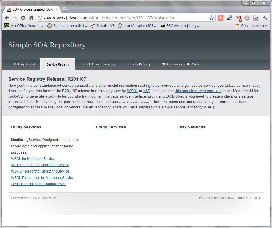This screenshot has width=272, height=228.
Task: Reload the current page
Action: (23, 17)
